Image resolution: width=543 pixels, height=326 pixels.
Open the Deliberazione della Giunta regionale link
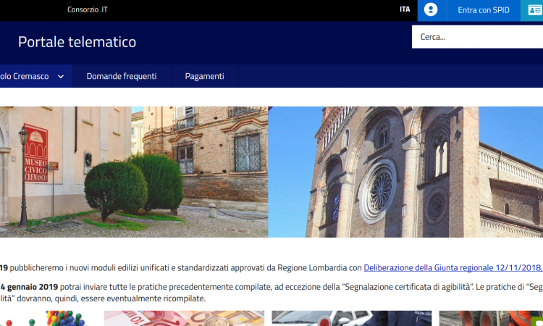click(452, 268)
